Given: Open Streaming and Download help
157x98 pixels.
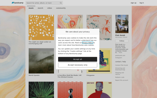Looking at the screenshot, I should pyautogui.click(x=120, y=69).
